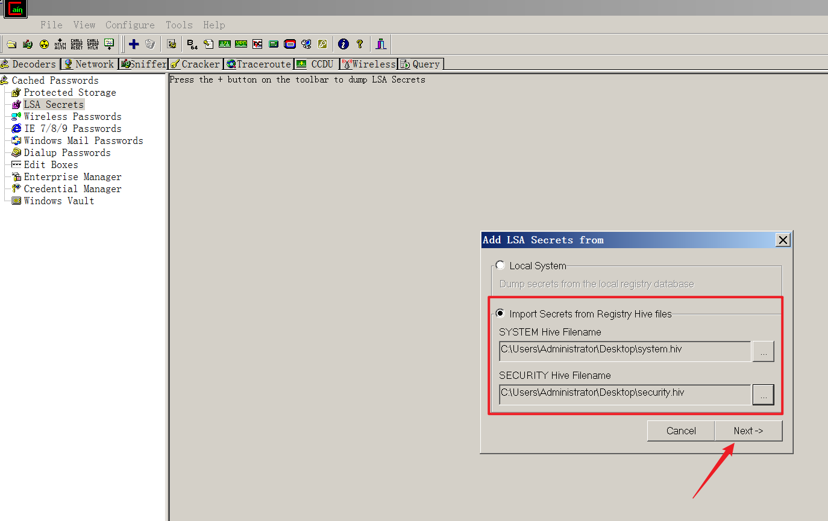Select the Cached Passwords root node

(55, 80)
